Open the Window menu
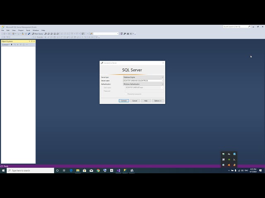Screen dimensions: 265x198 point(36,30)
